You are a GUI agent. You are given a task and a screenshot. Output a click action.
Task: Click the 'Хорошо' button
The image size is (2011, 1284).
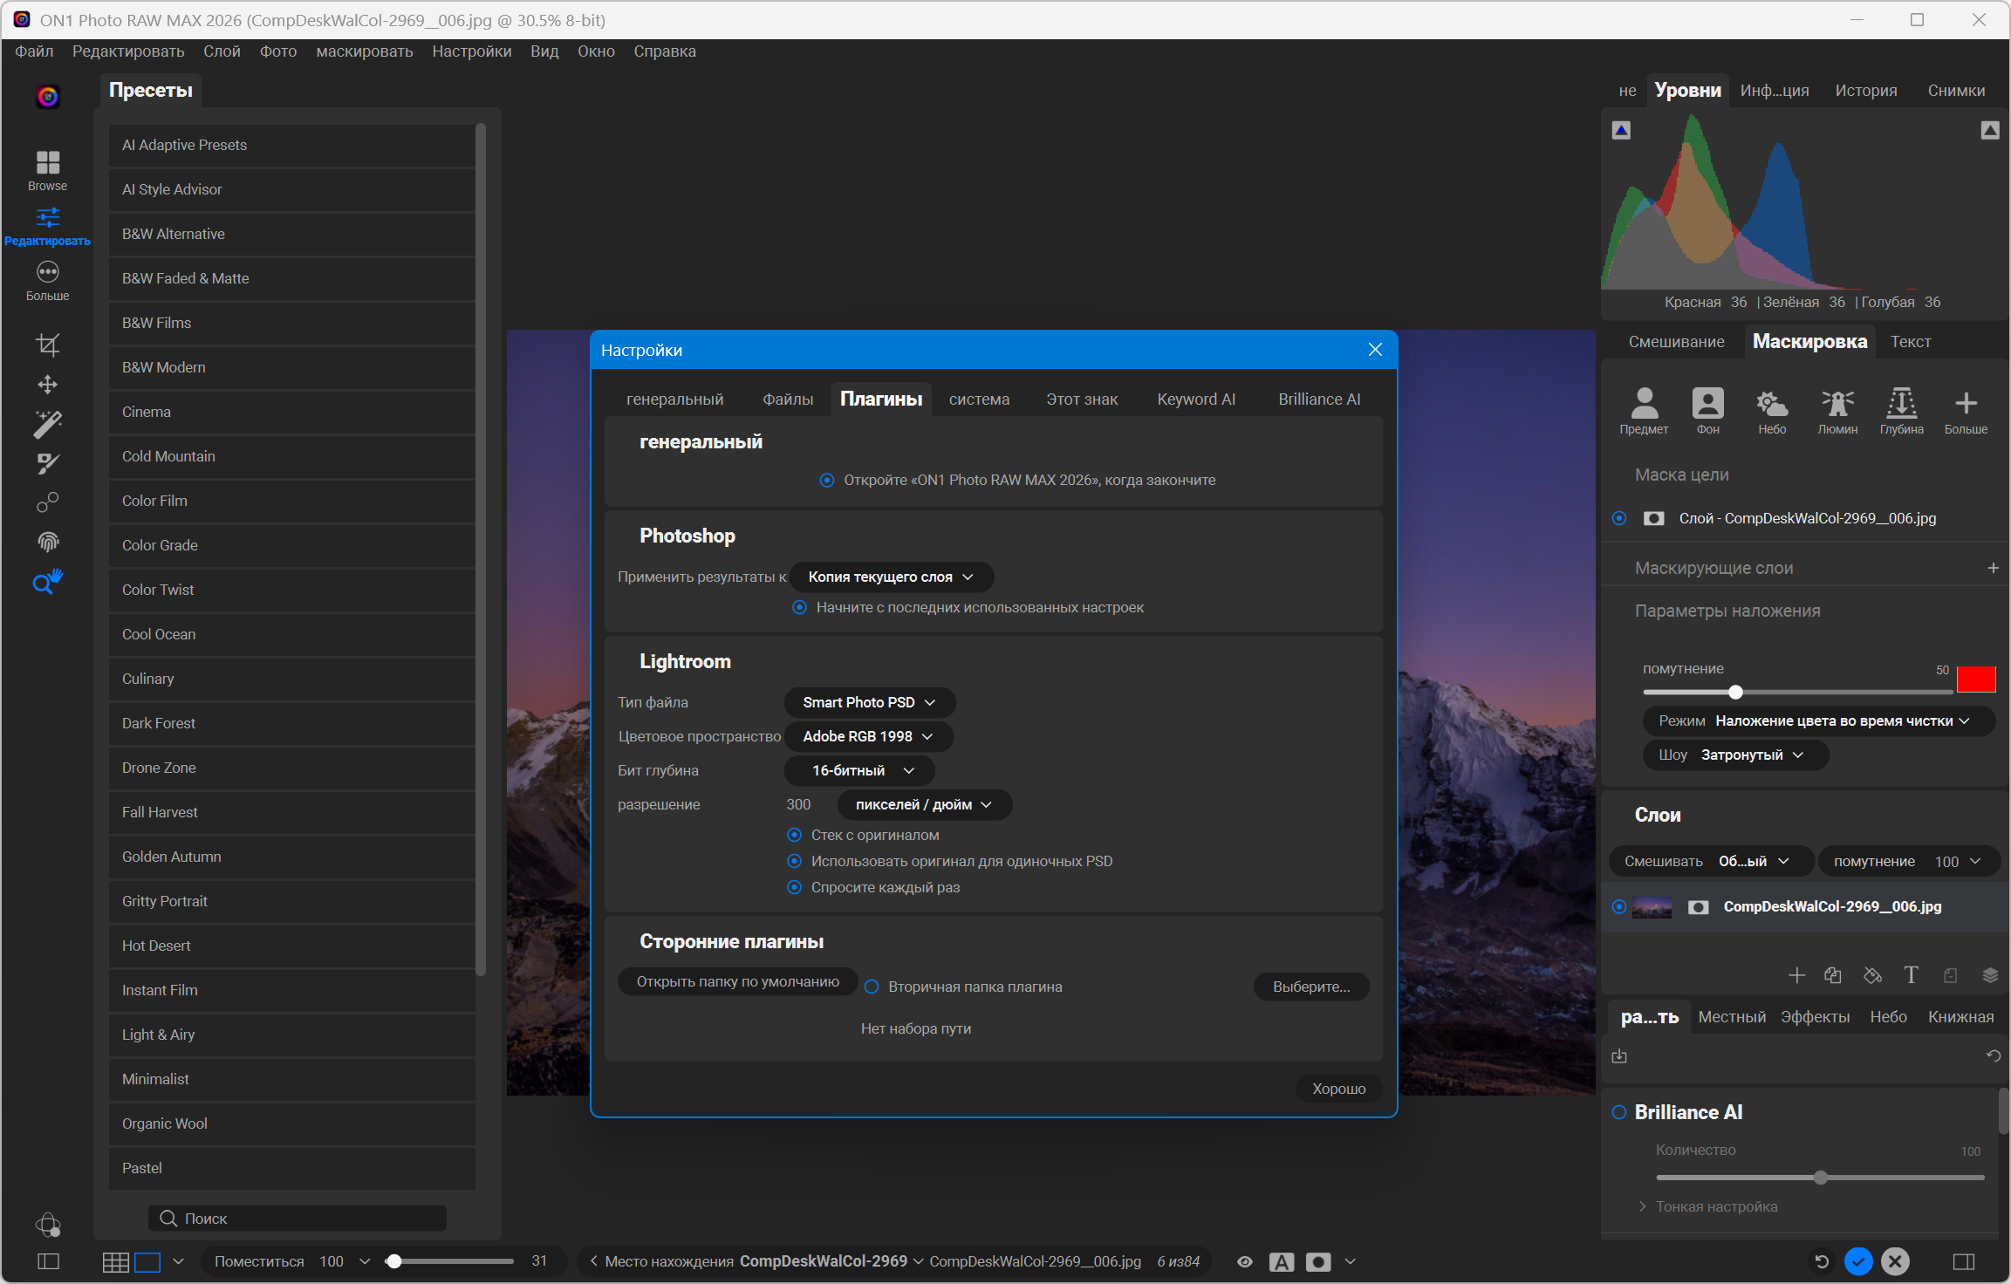tap(1338, 1089)
